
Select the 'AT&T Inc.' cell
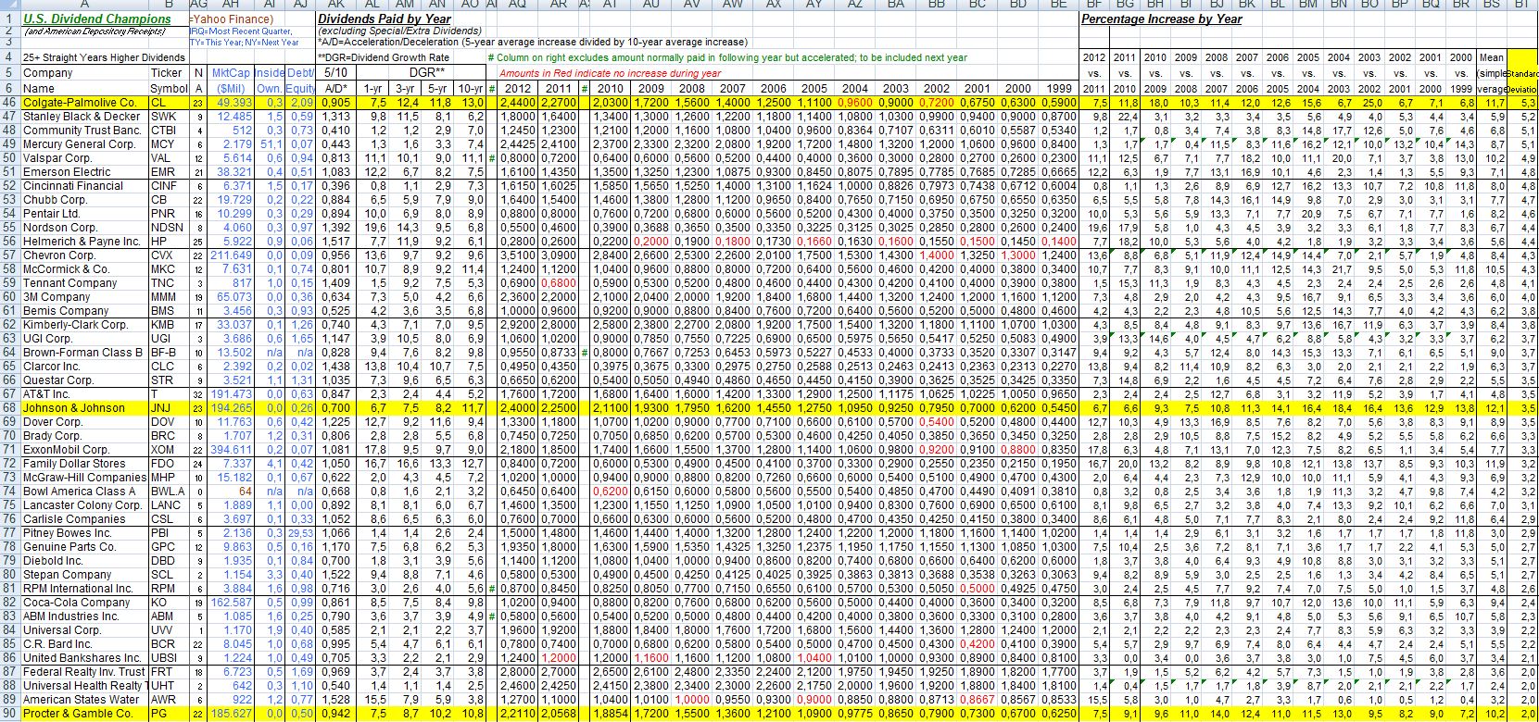(84, 394)
